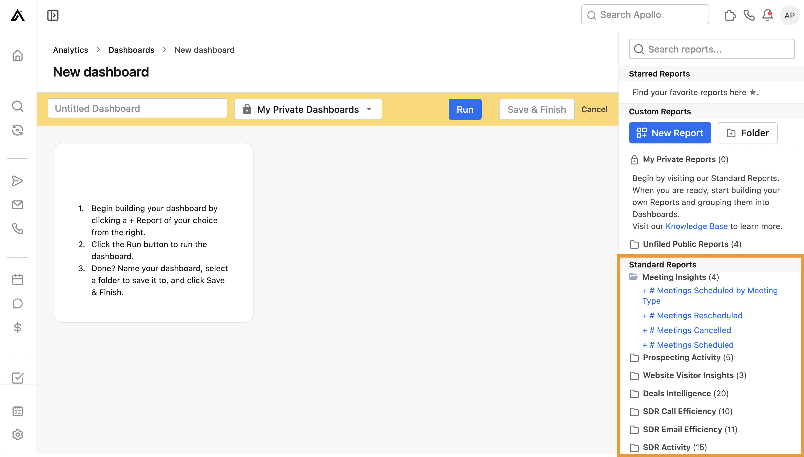This screenshot has height=457, width=804.
Task: Toggle the sidebar expand panel icon
Action: click(x=53, y=15)
